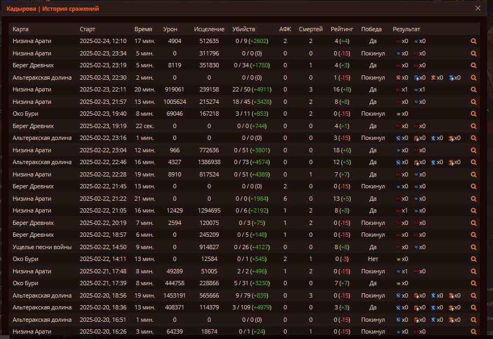View details of battle started 2025-02-23, 23:19
The image size is (493, 339).
[x=474, y=66]
